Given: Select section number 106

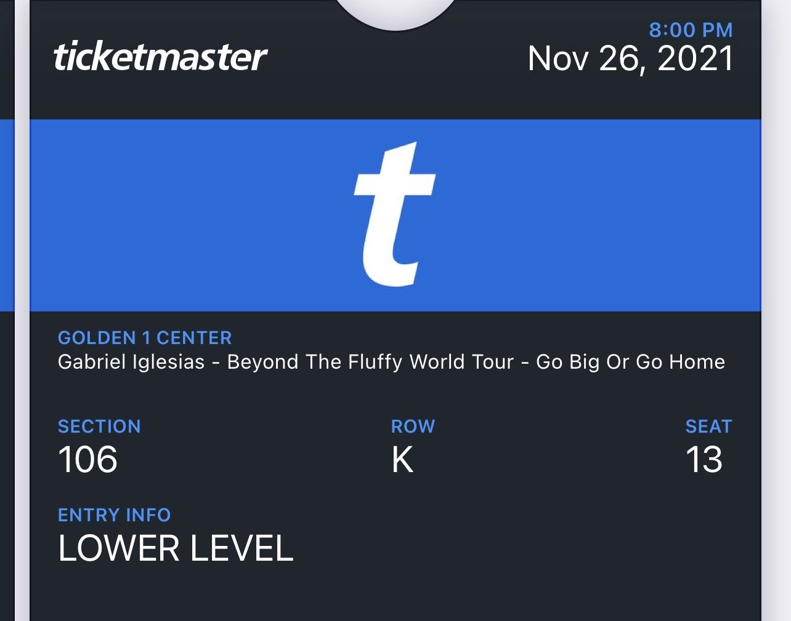Looking at the screenshot, I should click(88, 459).
